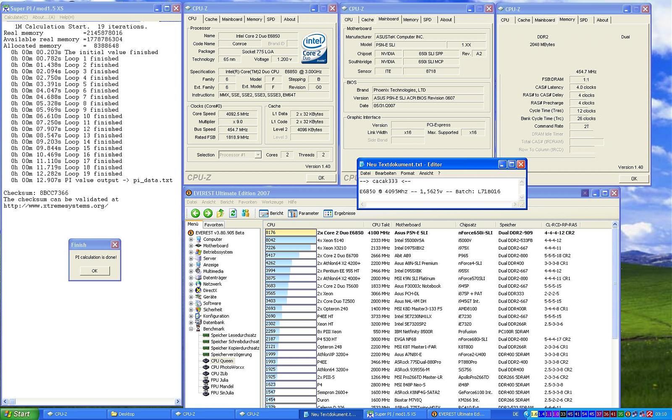Click the Desktop taskbar button
Image resolution: width=672 pixels, height=420 pixels.
point(139,414)
